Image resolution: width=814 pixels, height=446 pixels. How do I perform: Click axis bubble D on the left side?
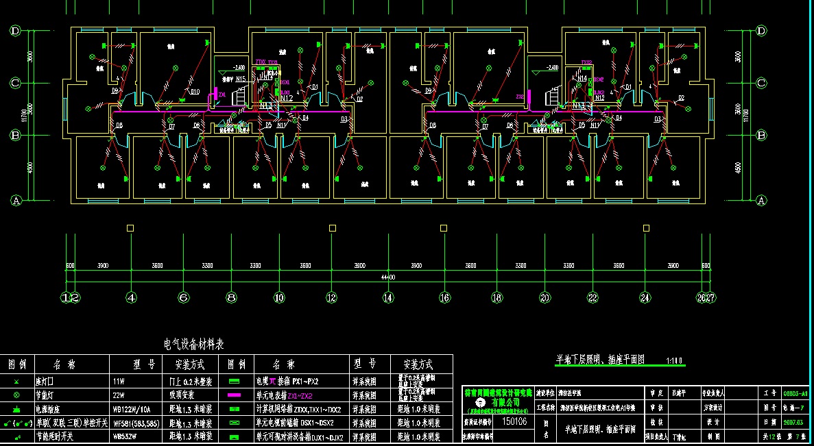click(15, 31)
